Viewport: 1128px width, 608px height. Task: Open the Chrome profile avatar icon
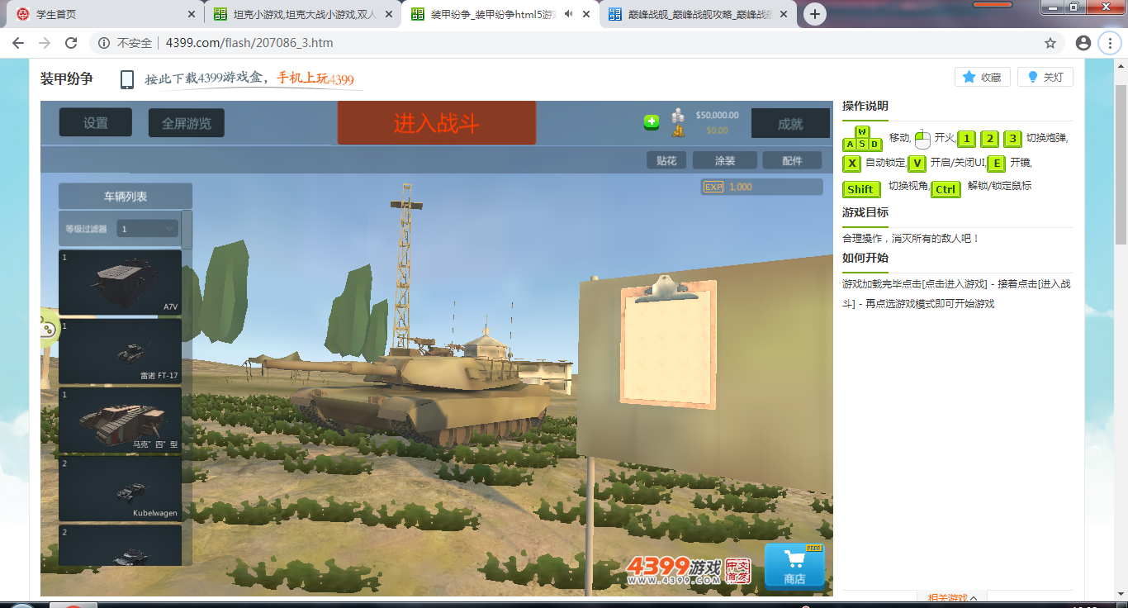[1083, 43]
